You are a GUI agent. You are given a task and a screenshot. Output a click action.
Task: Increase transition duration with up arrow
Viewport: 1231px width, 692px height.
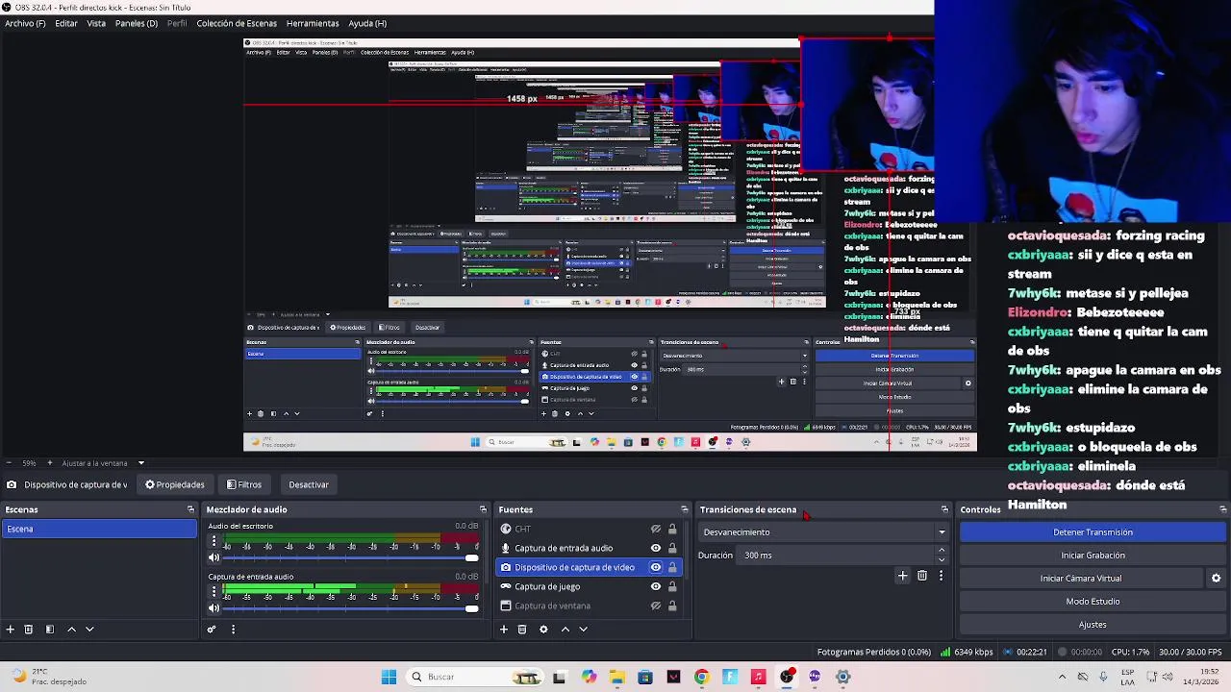pos(942,551)
